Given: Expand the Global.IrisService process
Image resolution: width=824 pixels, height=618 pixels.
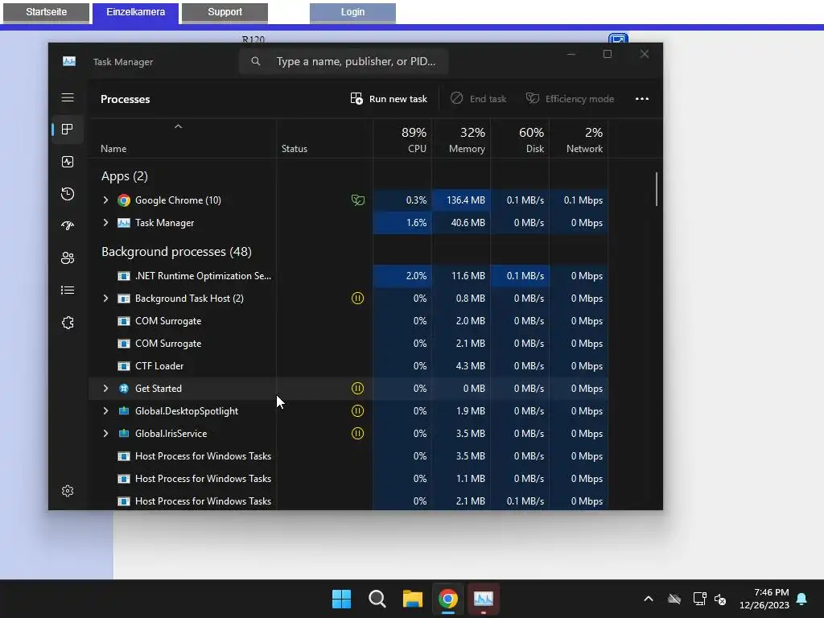Looking at the screenshot, I should [105, 434].
